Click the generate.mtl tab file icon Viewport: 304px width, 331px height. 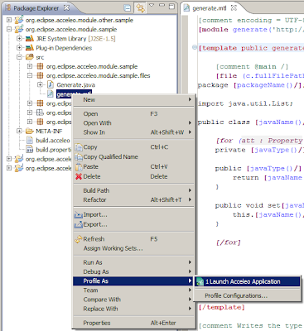[187, 8]
